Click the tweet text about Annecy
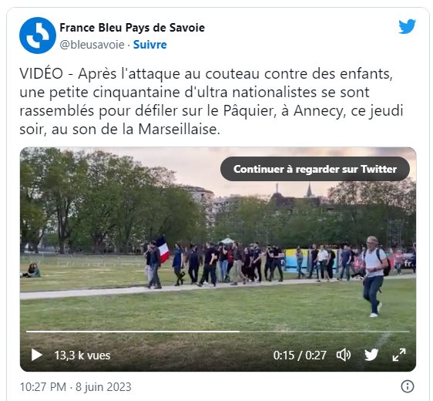The height and width of the screenshot is (401, 433). (212, 101)
